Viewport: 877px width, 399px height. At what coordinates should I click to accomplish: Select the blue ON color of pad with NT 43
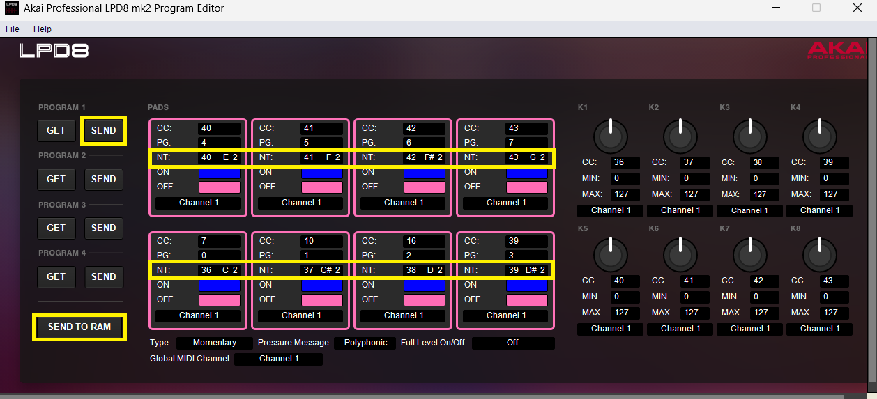[x=527, y=172]
